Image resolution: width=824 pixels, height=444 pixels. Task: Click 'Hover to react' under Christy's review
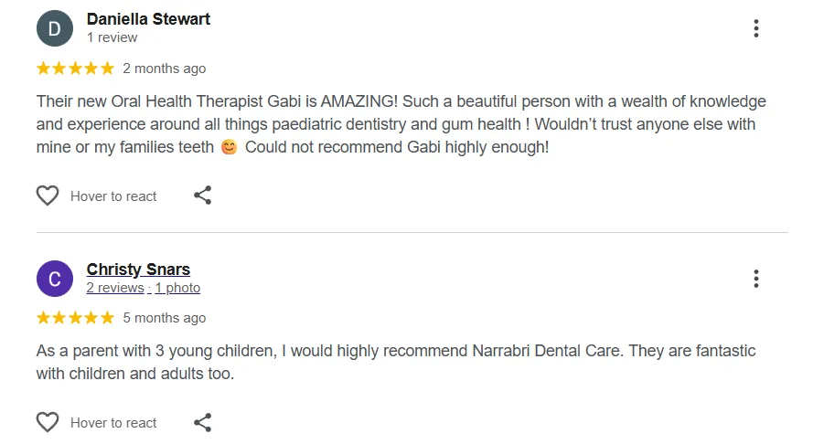click(113, 423)
